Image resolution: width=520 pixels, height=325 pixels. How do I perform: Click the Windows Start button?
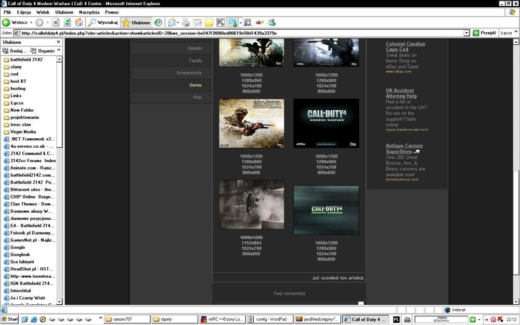point(10,319)
